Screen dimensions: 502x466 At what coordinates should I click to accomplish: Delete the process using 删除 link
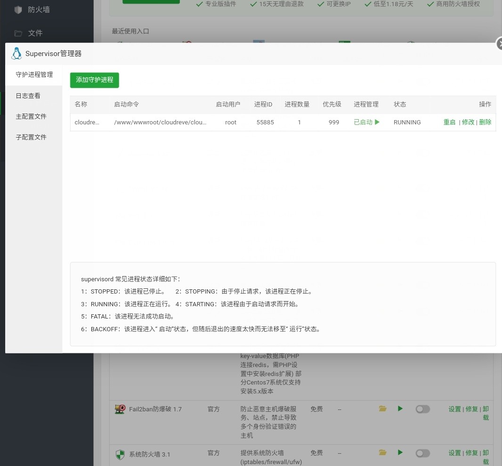click(x=485, y=122)
